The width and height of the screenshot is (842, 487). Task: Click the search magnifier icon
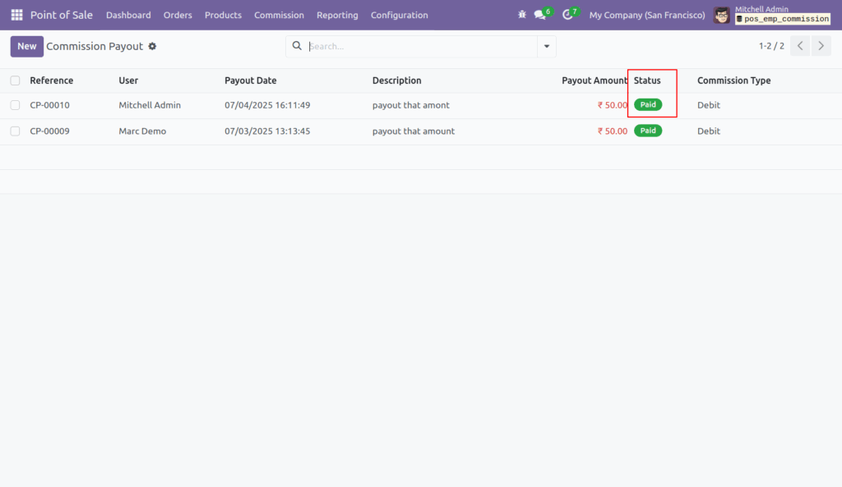pyautogui.click(x=297, y=46)
